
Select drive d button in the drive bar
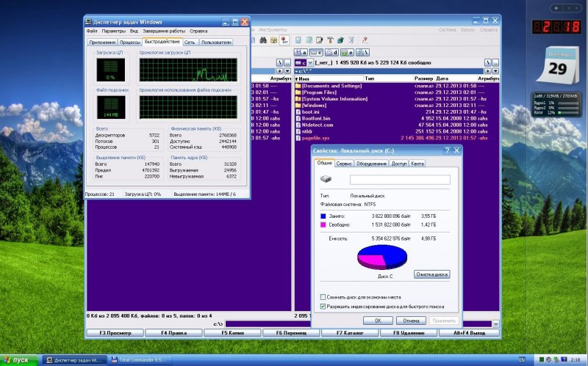[x=332, y=53]
